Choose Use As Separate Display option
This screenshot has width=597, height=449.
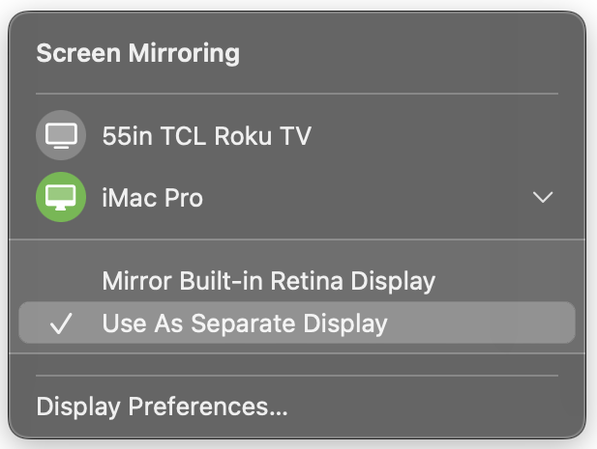[x=244, y=324]
